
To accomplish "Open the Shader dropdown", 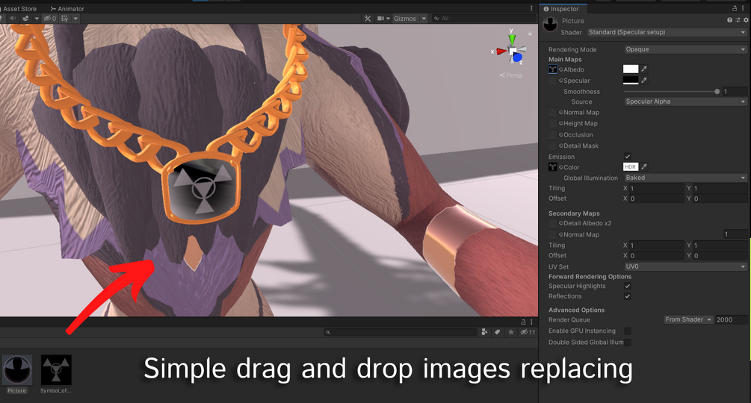I will (x=667, y=32).
